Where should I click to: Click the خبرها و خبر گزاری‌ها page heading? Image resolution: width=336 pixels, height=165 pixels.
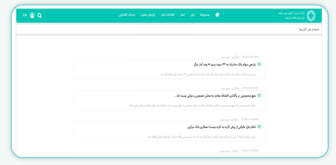[309, 29]
